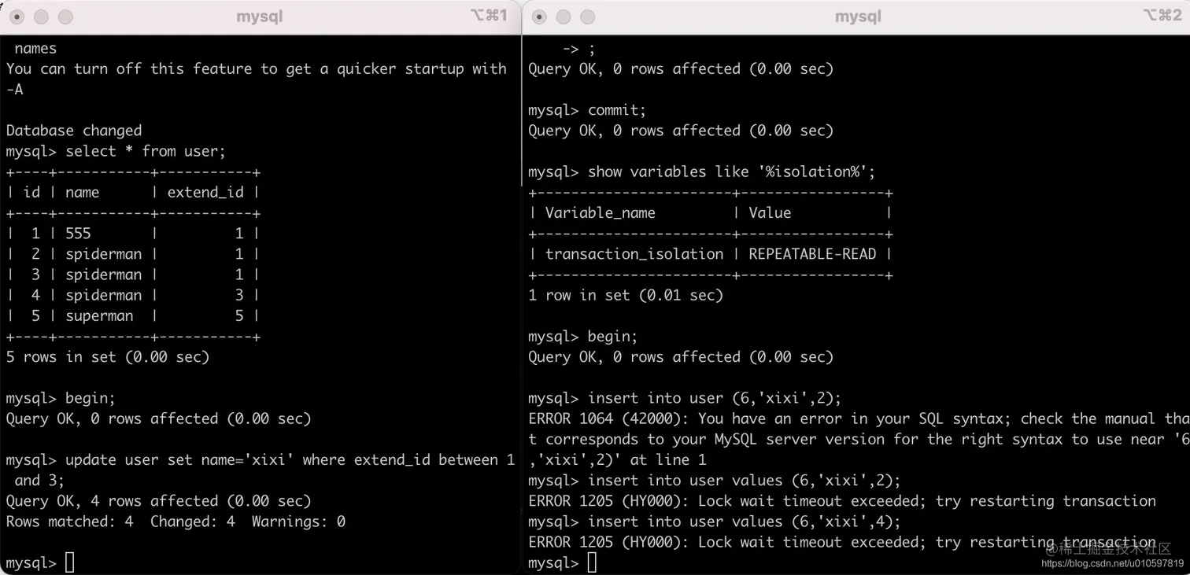
Task: Click '1 row in set (0.01 sec)' text
Action: [626, 295]
